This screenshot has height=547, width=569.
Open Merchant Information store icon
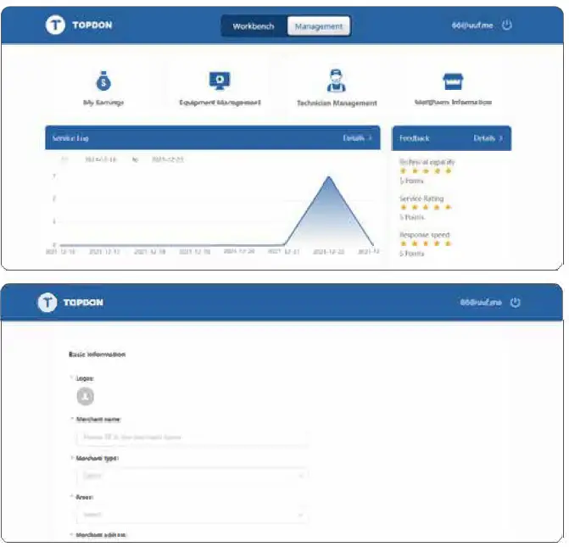tap(453, 81)
